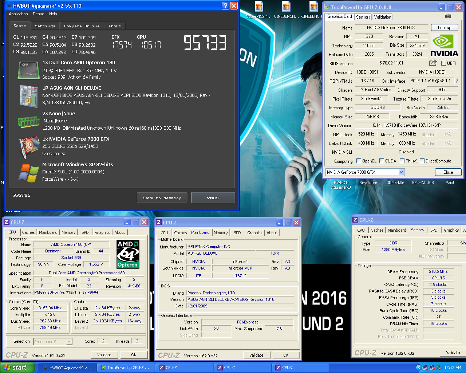The height and width of the screenshot is (373, 466).
Task: Click the RAM module icon in Aquamark
Action: (x=29, y=122)
